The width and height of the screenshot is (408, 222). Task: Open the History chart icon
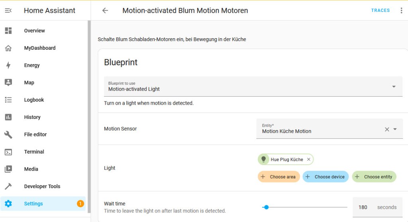pos(8,117)
